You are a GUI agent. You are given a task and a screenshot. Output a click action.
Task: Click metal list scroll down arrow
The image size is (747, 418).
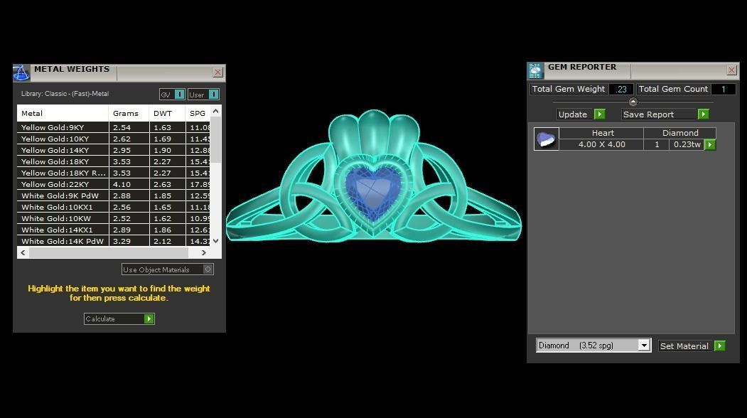(216, 241)
